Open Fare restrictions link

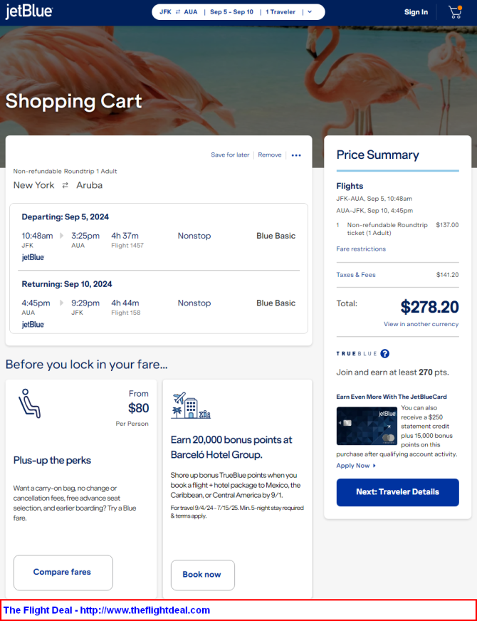tap(361, 249)
